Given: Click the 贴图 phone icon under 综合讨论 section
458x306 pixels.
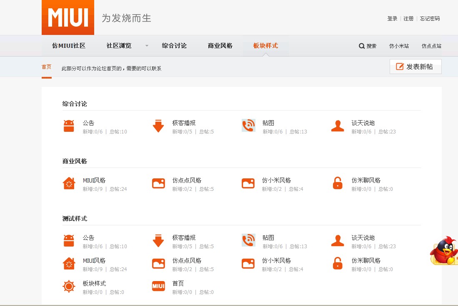Looking at the screenshot, I should (x=248, y=126).
